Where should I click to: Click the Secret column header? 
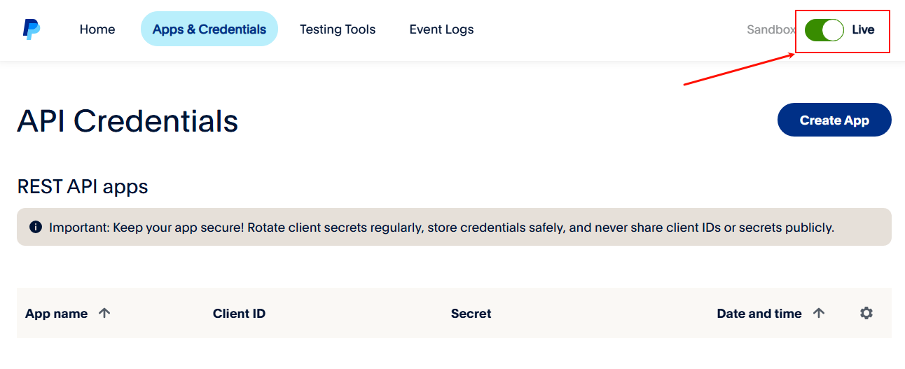coord(471,314)
